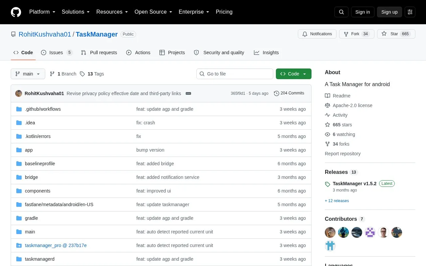
Task: Open the Activity link
Action: (x=336, y=115)
